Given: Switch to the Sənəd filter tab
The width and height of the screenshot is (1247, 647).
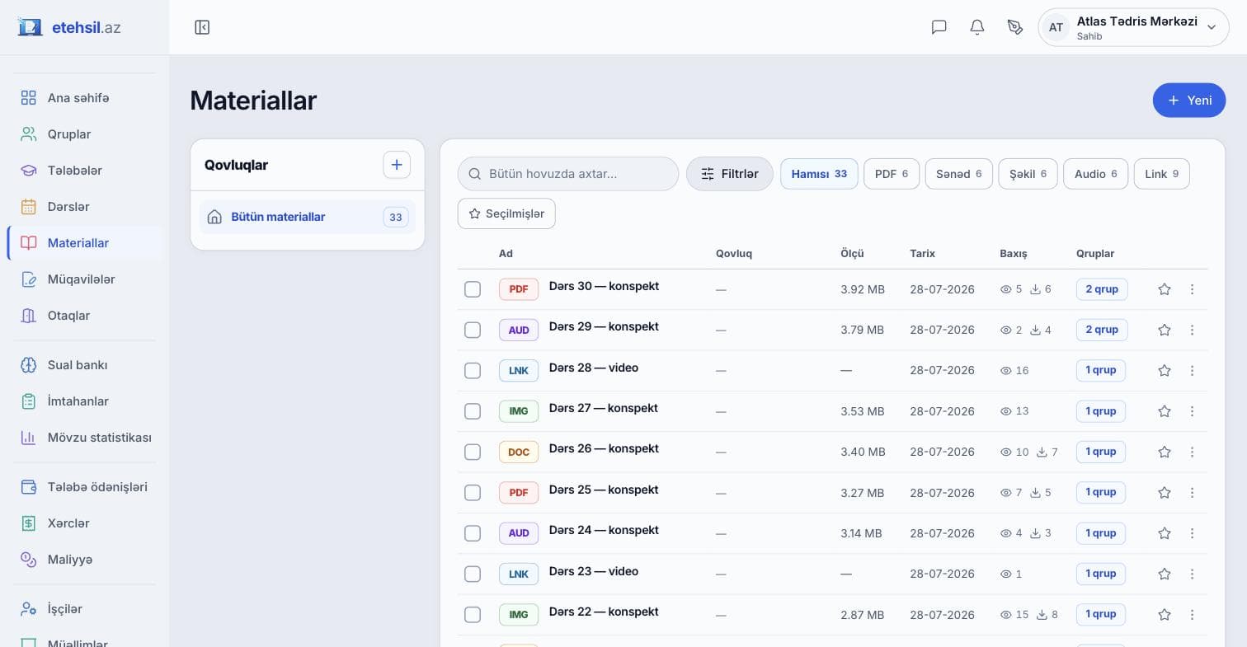Looking at the screenshot, I should [x=959, y=174].
